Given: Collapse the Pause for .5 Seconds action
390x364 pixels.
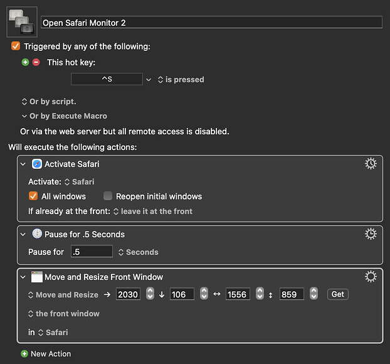Looking at the screenshot, I should click(23, 234).
